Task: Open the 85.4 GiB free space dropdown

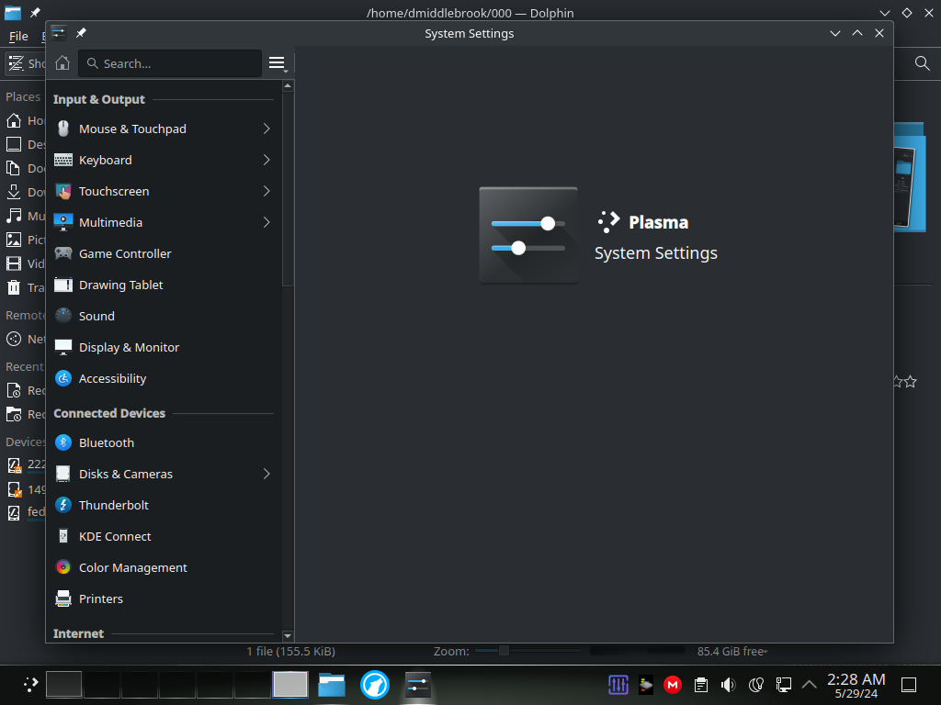Action: click(x=732, y=651)
